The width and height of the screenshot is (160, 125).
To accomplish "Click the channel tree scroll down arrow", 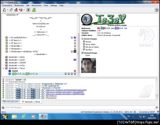I will [78, 75].
